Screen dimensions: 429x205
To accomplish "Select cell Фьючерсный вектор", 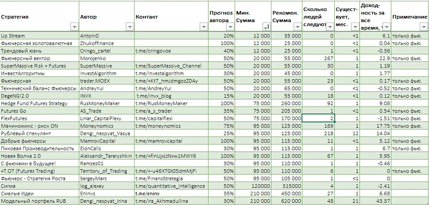I will pyautogui.click(x=39, y=58).
